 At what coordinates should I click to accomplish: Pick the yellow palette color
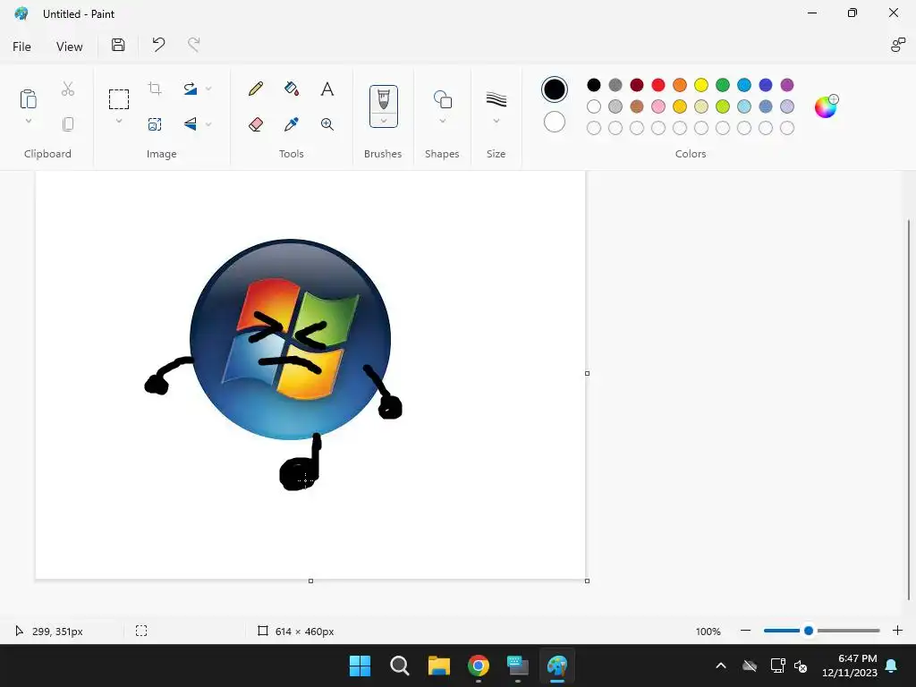[701, 85]
